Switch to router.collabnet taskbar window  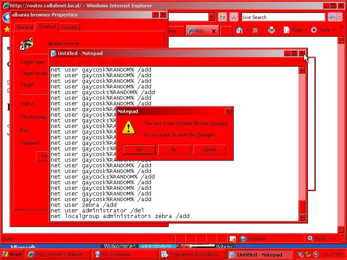click(x=59, y=254)
